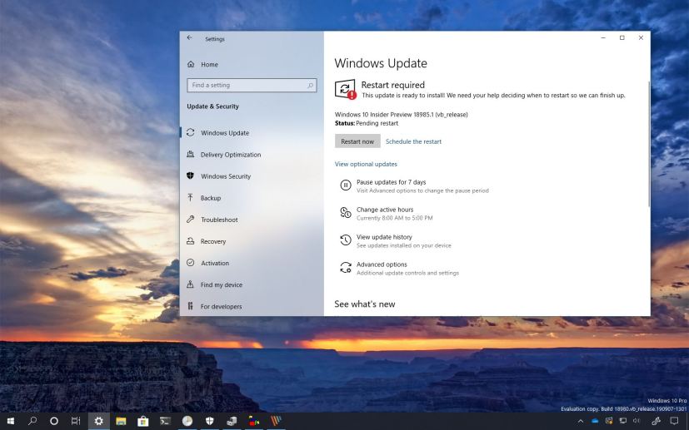Viewport: 689px width, 430px height.
Task: Click the Update & Security section heading
Action: click(212, 106)
